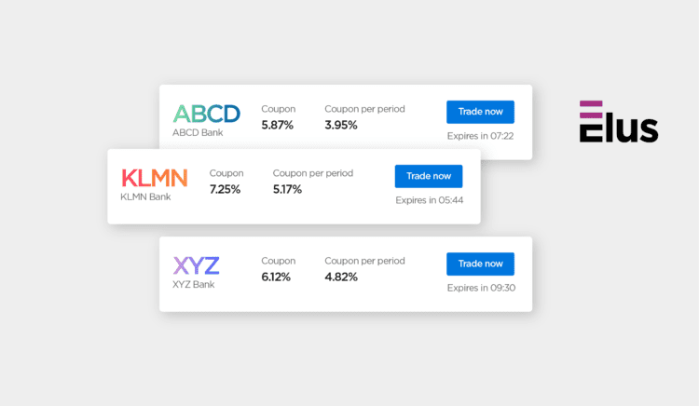699x406 pixels.
Task: Click the Elus brand logo
Action: tap(618, 121)
